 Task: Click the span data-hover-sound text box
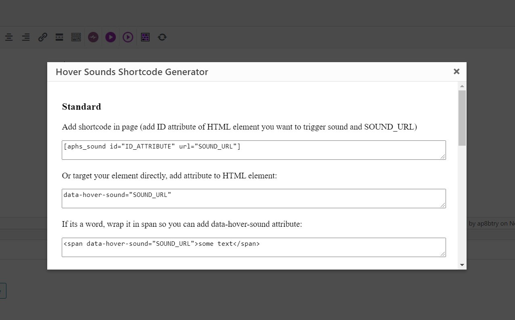(253, 247)
